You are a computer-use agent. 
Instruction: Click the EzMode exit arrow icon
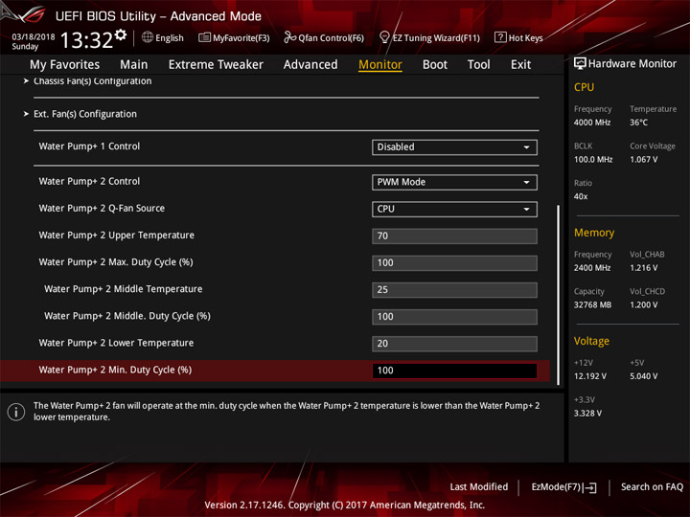click(590, 487)
